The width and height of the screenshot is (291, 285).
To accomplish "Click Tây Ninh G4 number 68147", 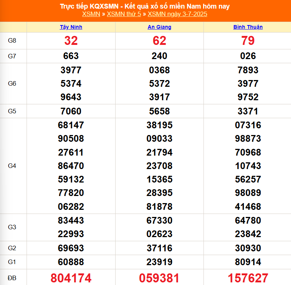I will 71,125.
